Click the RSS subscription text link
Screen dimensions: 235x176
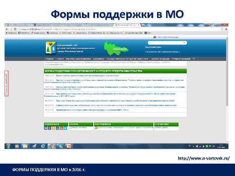(126, 128)
